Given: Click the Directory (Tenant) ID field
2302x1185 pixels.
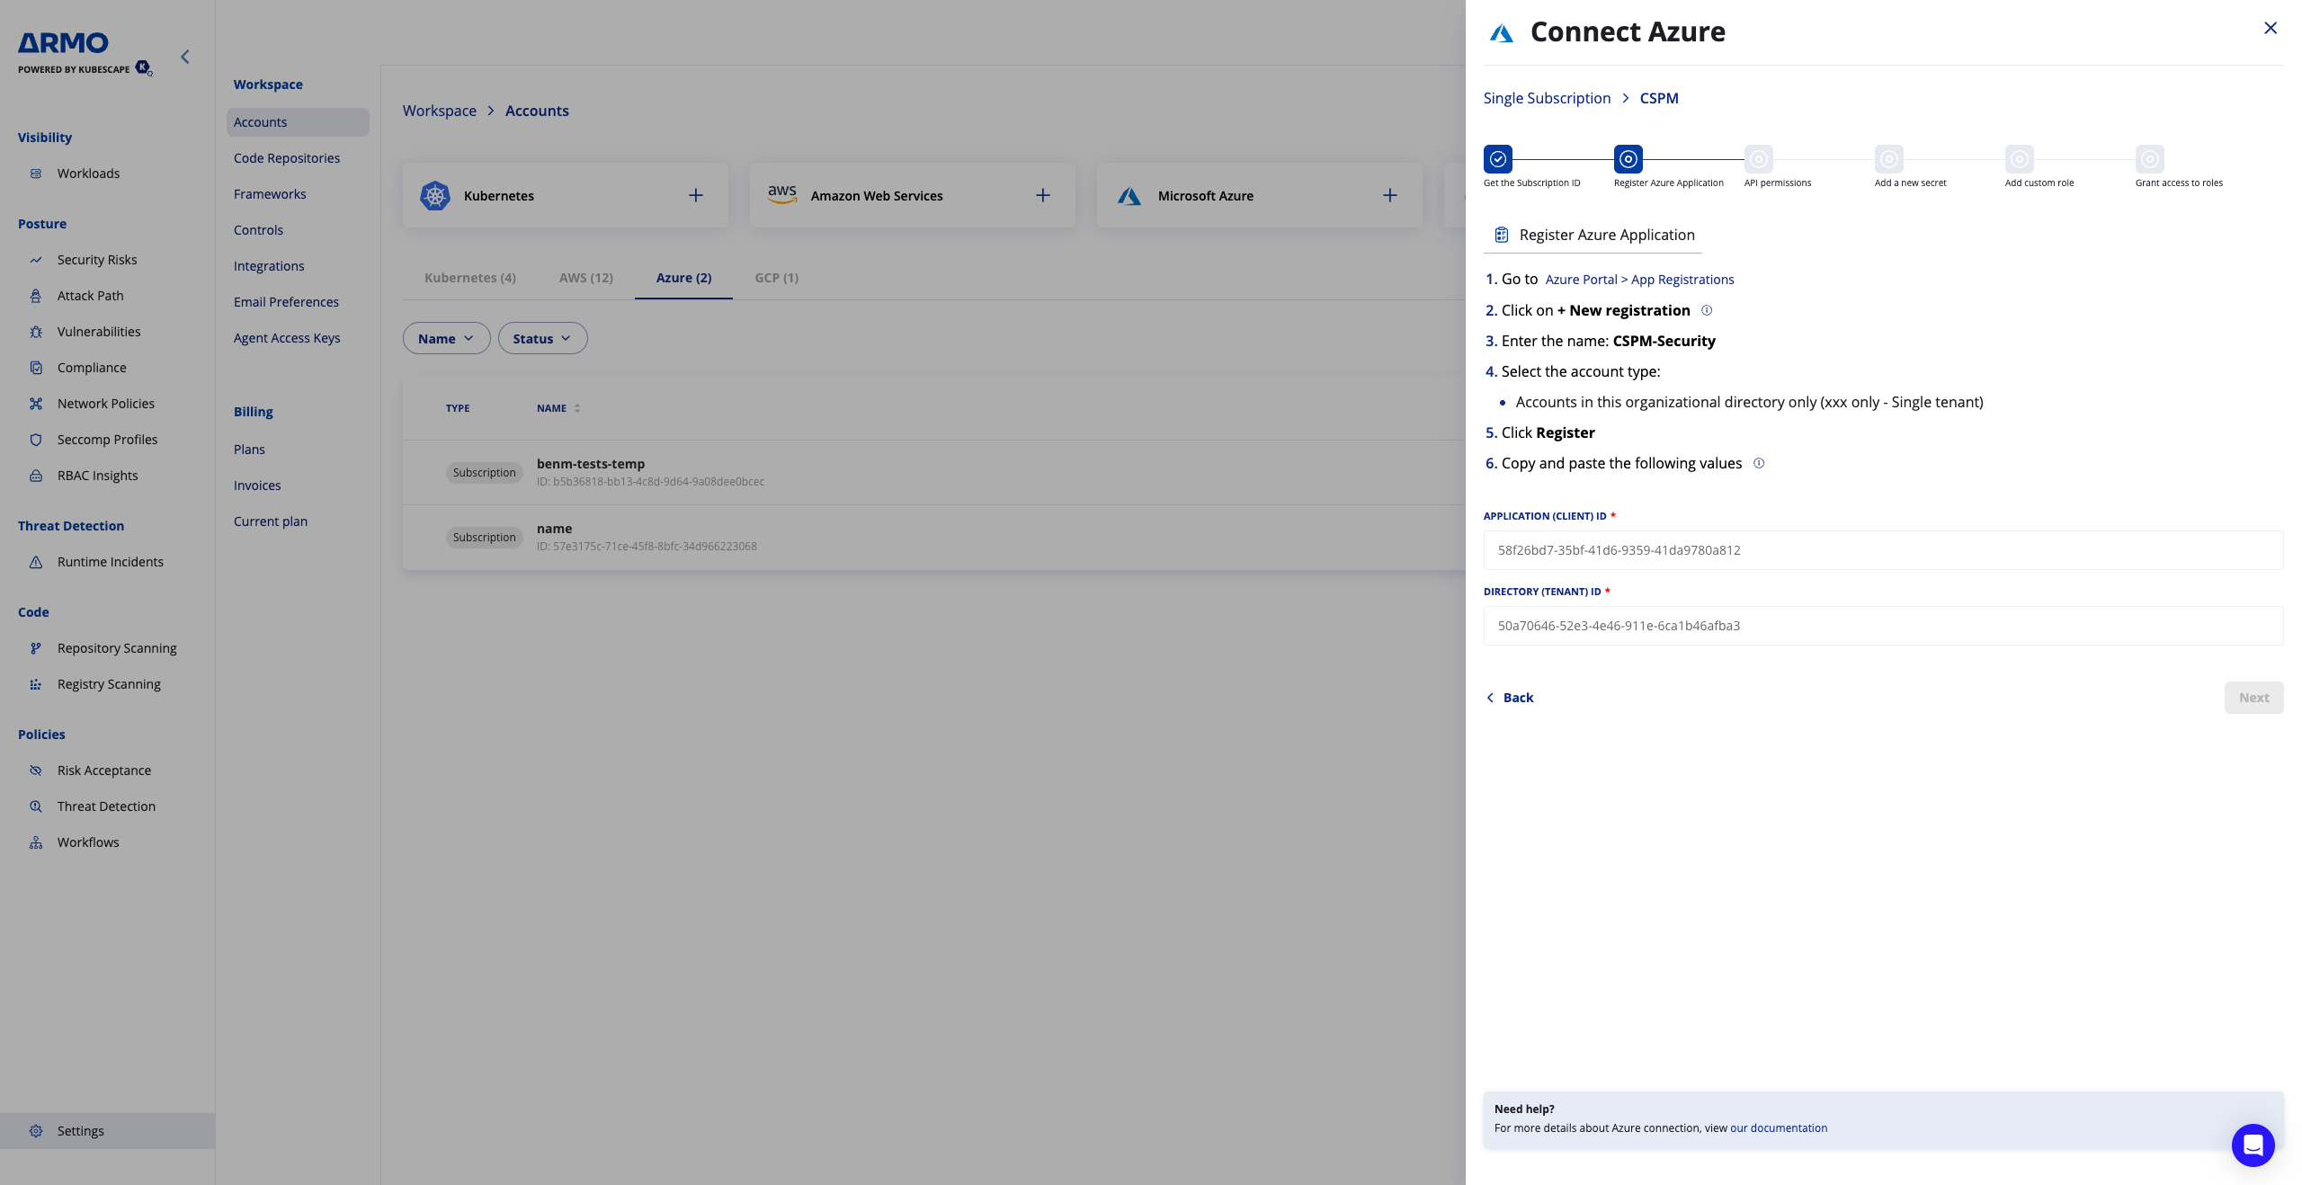Looking at the screenshot, I should coord(1883,626).
